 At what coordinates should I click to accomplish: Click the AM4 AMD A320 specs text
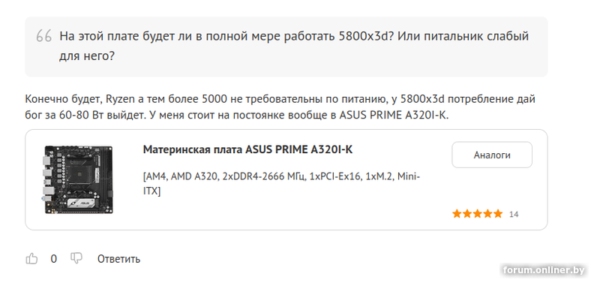click(x=281, y=184)
